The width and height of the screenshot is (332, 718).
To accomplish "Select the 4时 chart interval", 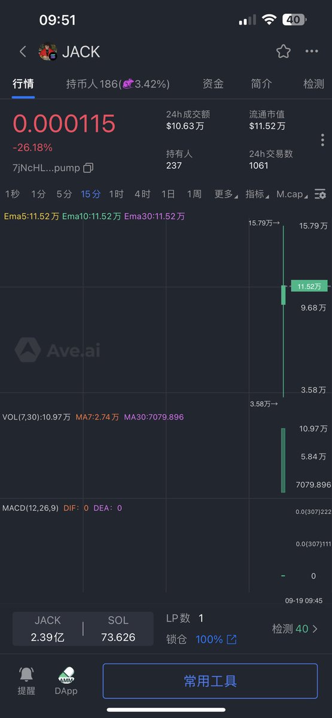I will click(x=142, y=194).
